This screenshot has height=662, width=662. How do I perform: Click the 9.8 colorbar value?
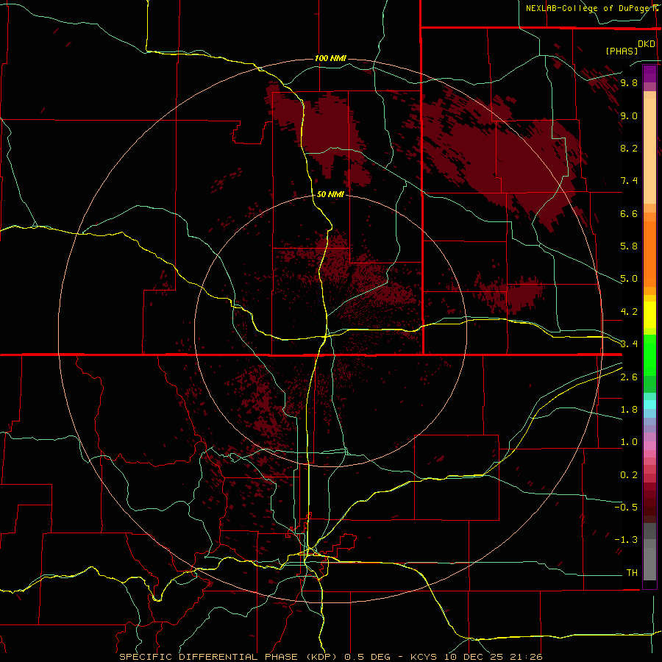click(x=629, y=83)
